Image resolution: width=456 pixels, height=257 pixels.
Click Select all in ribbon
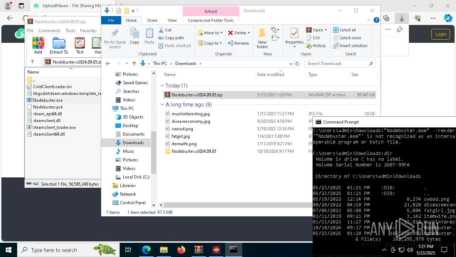tap(344, 30)
